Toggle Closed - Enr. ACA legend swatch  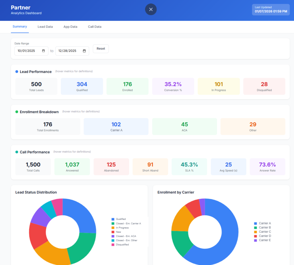click(113, 236)
